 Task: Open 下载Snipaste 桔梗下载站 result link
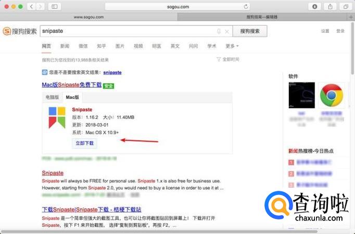click(92, 210)
